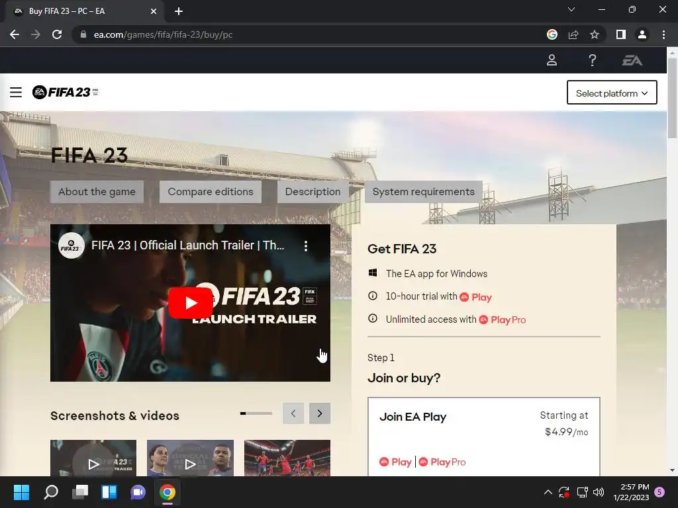Open a new browser tab
This screenshot has width=678, height=508.
pyautogui.click(x=179, y=11)
